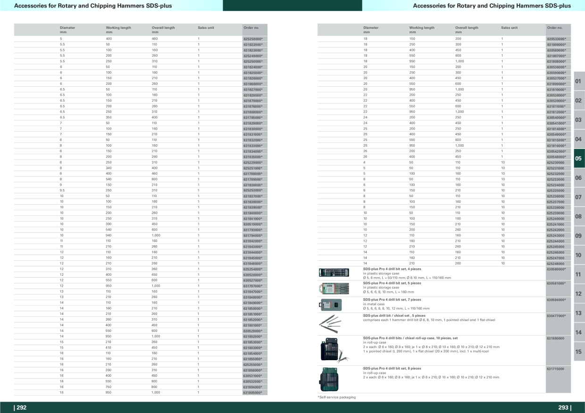585x413 pixels.
Task: Open chapter tab 04
Action: click(x=579, y=139)
